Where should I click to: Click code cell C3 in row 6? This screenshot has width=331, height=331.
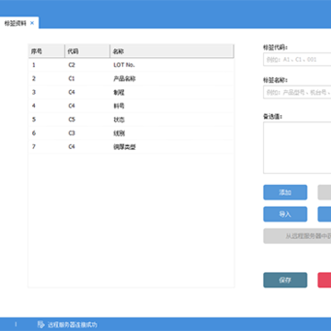pyautogui.click(x=72, y=133)
